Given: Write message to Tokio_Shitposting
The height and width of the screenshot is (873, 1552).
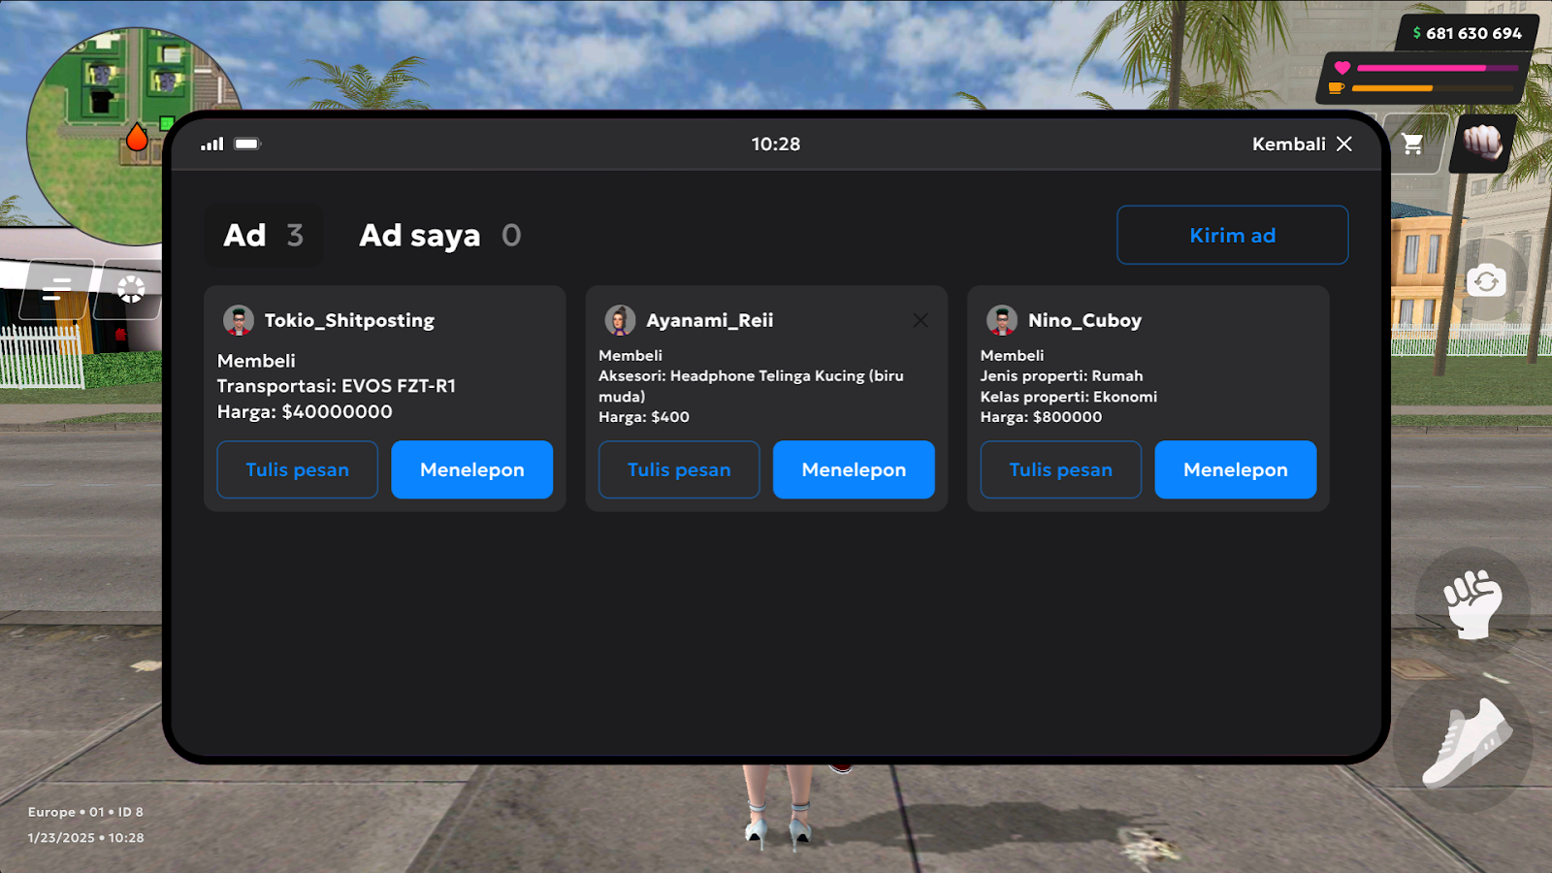Looking at the screenshot, I should [297, 469].
